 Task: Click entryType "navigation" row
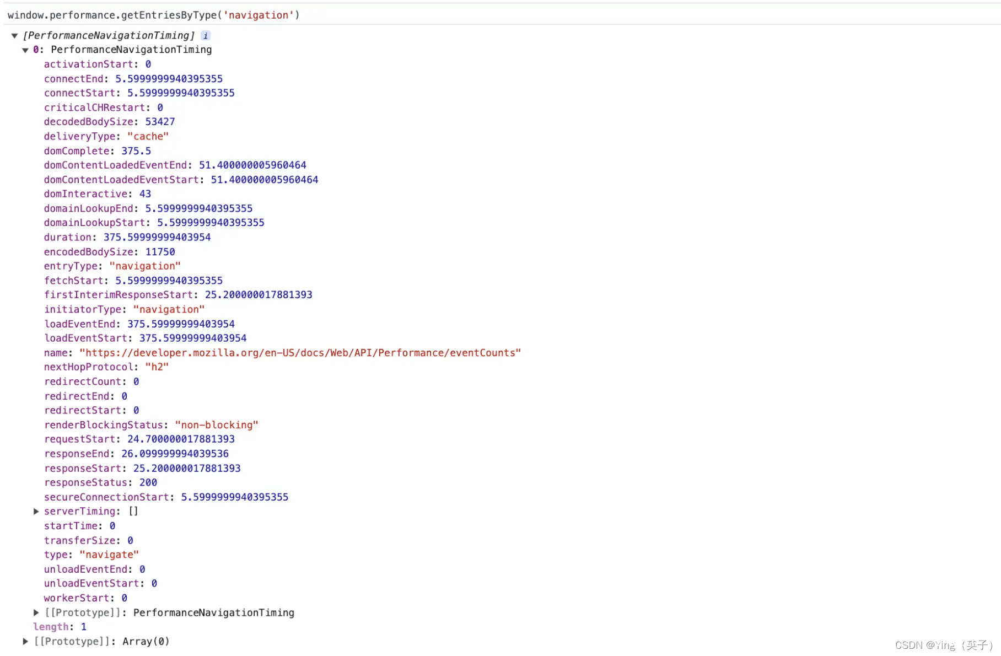point(112,266)
